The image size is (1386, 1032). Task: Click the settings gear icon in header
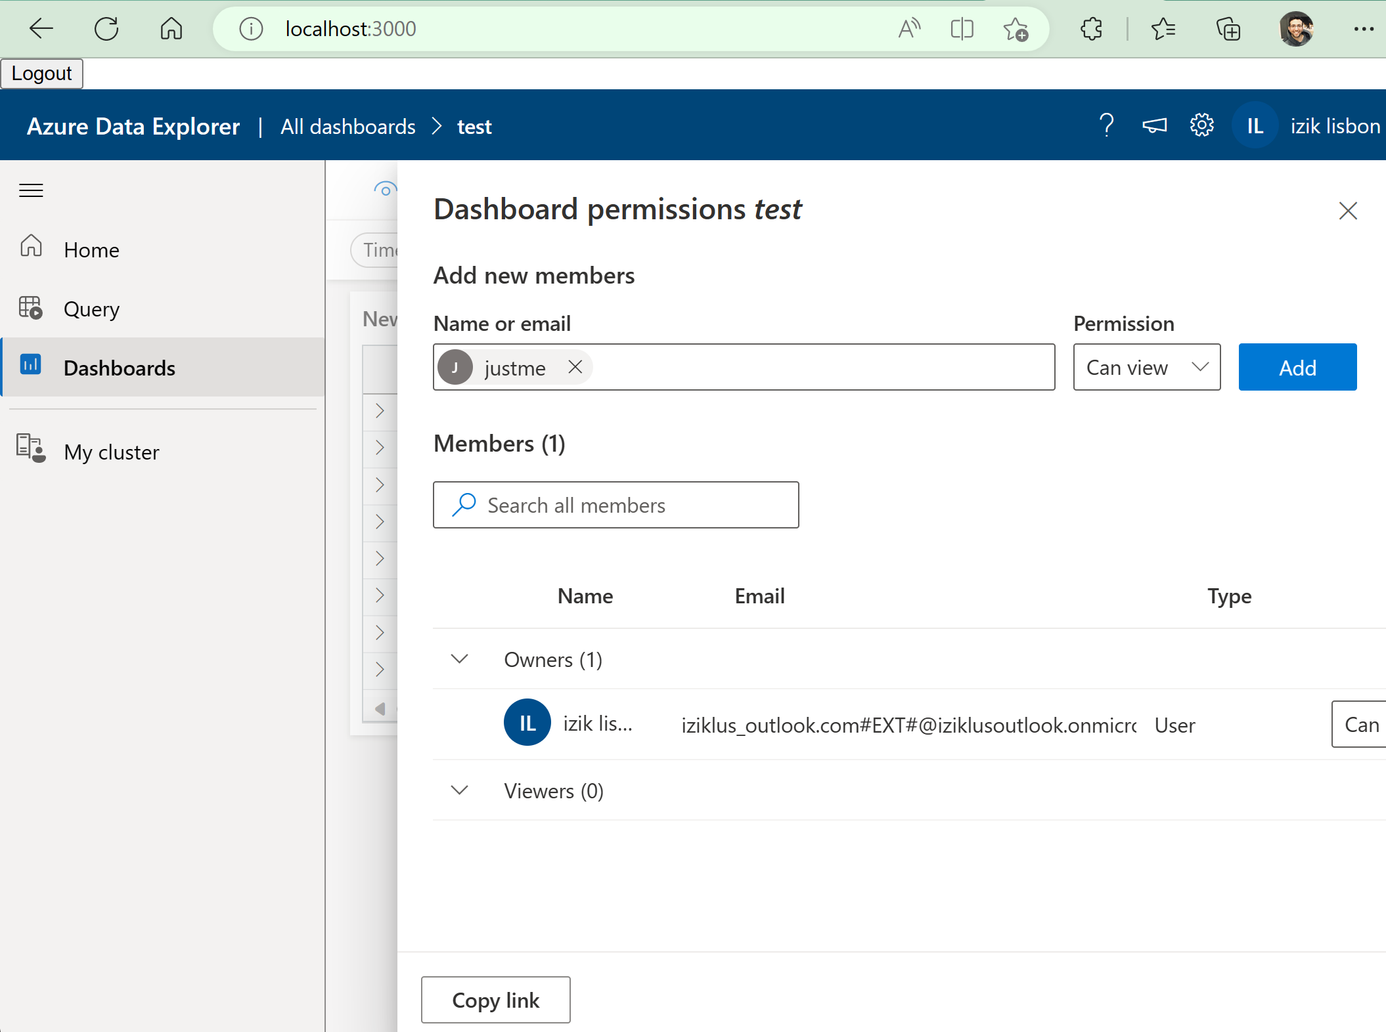tap(1201, 125)
